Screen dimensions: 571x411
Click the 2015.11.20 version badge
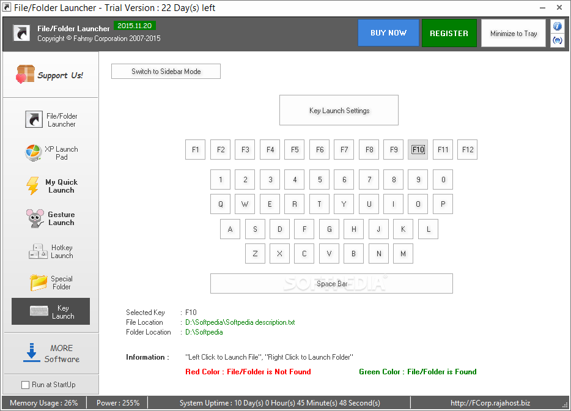tap(134, 26)
